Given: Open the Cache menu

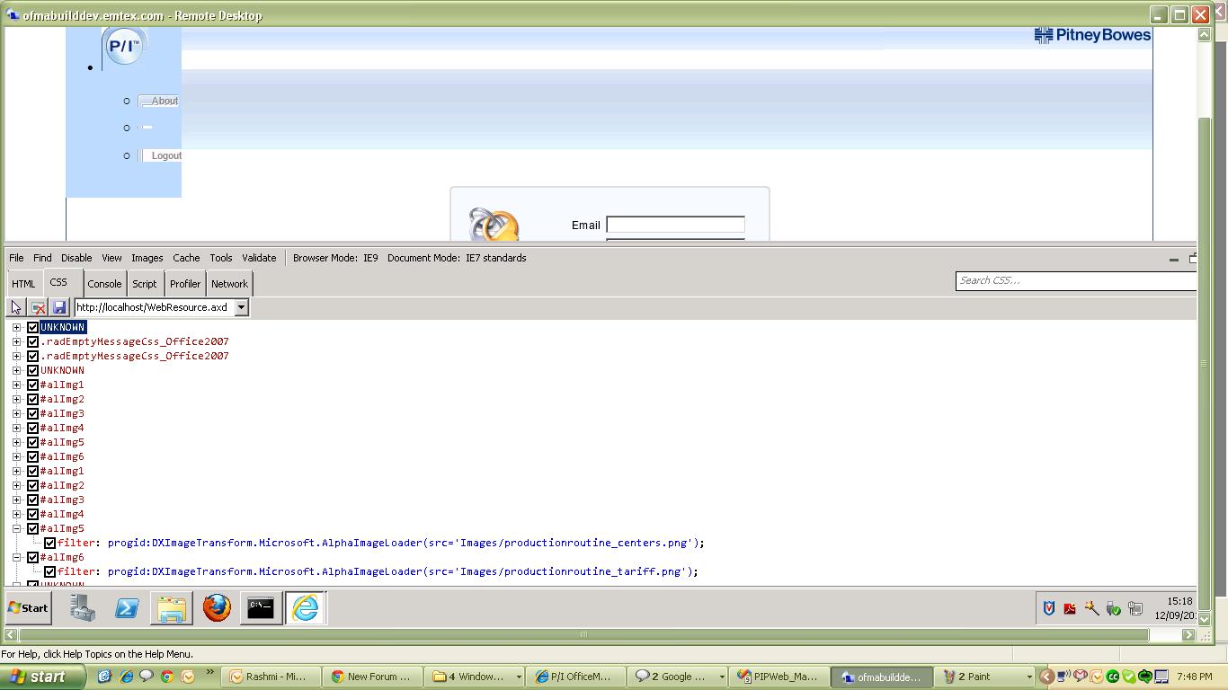Looking at the screenshot, I should 186,258.
